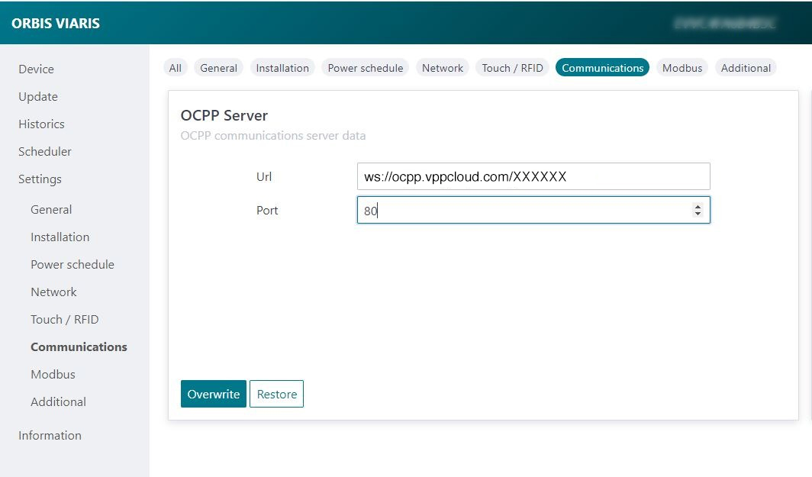Open Scheduler in the sidebar
Image resolution: width=812 pixels, height=477 pixels.
tap(45, 151)
